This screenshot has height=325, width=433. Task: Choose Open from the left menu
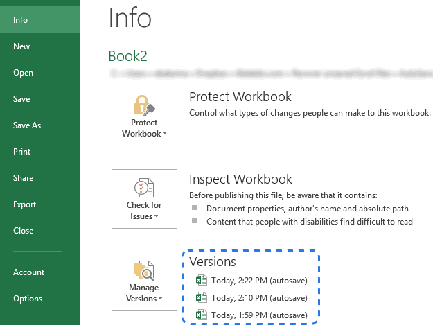pos(23,73)
